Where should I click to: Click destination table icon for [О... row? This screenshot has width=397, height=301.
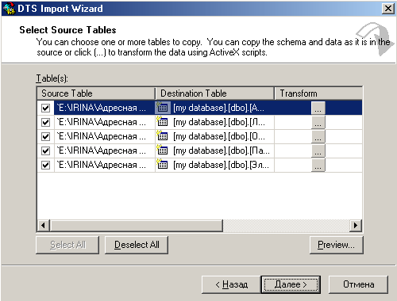(x=163, y=136)
